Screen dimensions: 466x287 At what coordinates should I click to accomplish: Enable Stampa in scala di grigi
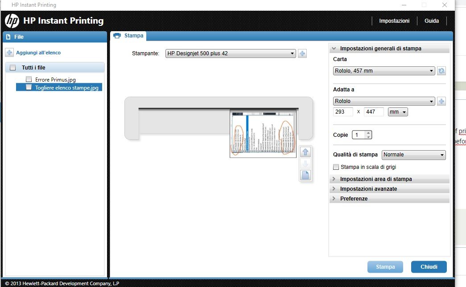(x=336, y=167)
